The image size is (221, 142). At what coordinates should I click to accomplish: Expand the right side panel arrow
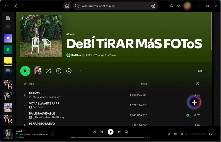click(x=217, y=69)
